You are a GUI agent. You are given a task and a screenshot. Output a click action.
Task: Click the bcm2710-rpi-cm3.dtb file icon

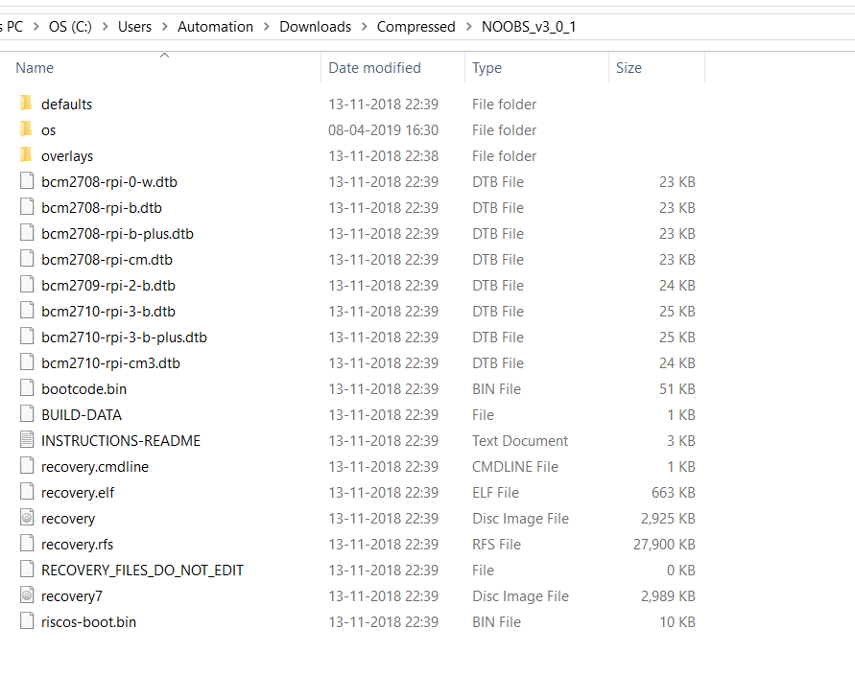27,361
